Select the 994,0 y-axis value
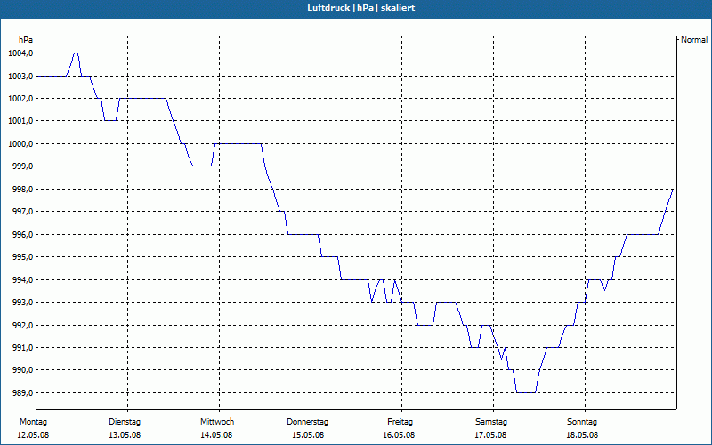The image size is (712, 445). (x=22, y=279)
